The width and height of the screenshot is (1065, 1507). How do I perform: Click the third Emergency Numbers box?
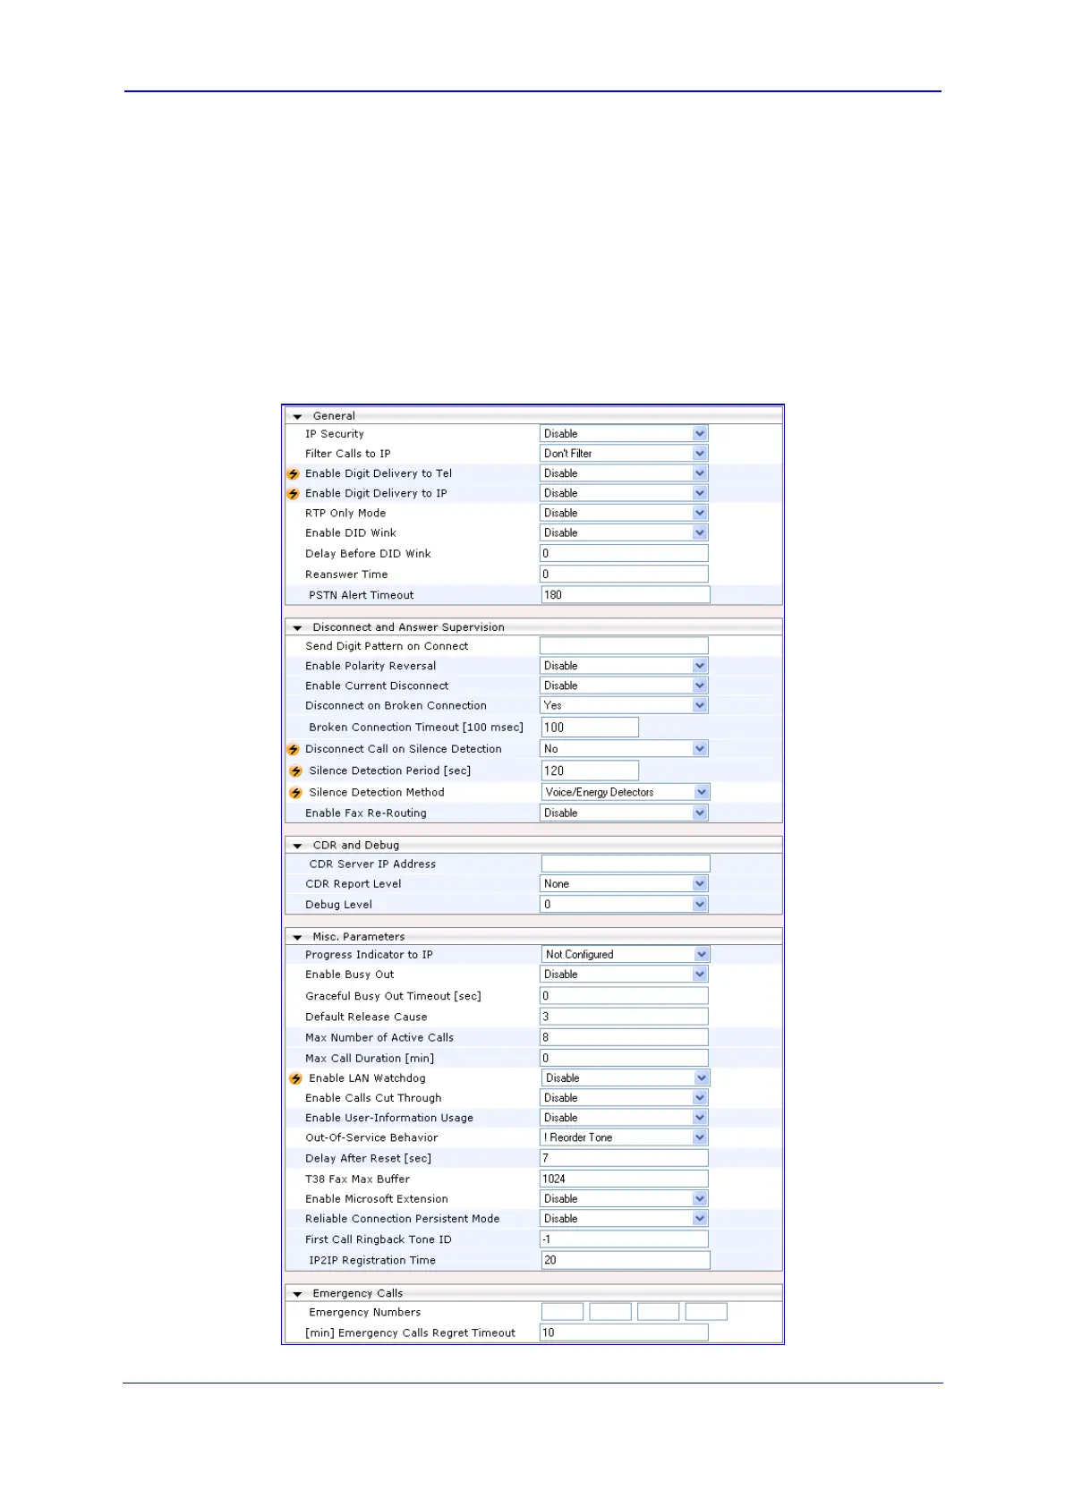click(x=658, y=1312)
